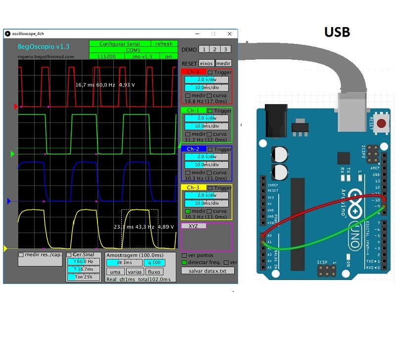Click the 115200 baud rate button
Image resolution: width=396 pixels, height=359 pixels.
[x=106, y=56]
